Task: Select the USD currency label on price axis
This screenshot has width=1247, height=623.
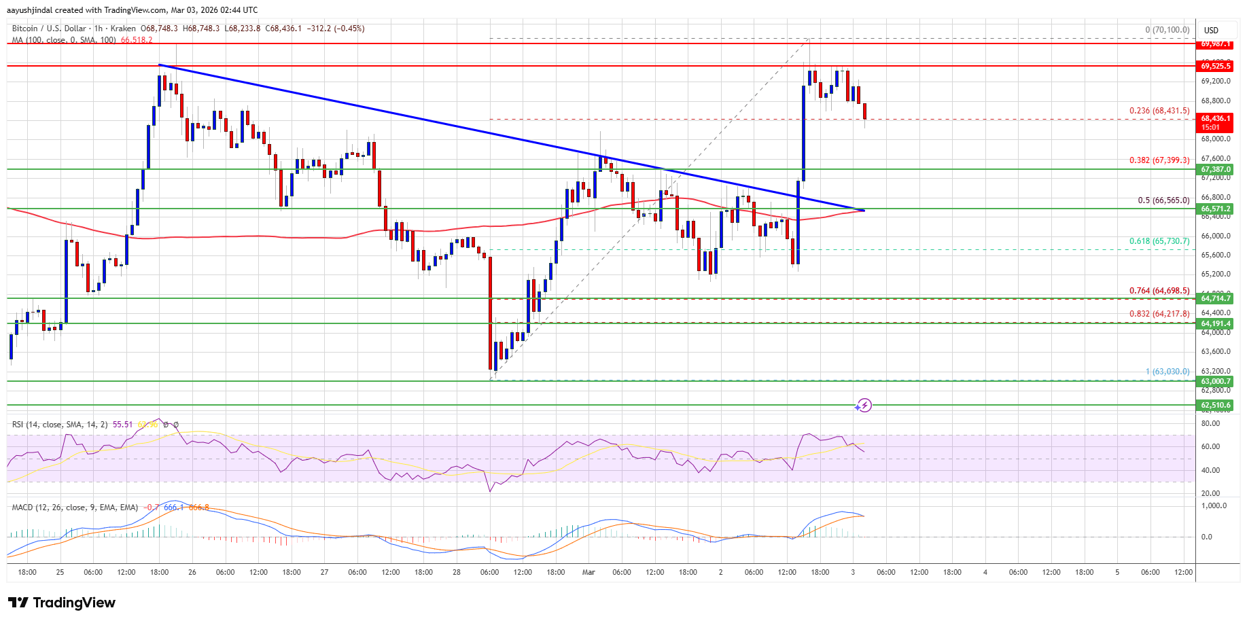Action: [x=1211, y=31]
